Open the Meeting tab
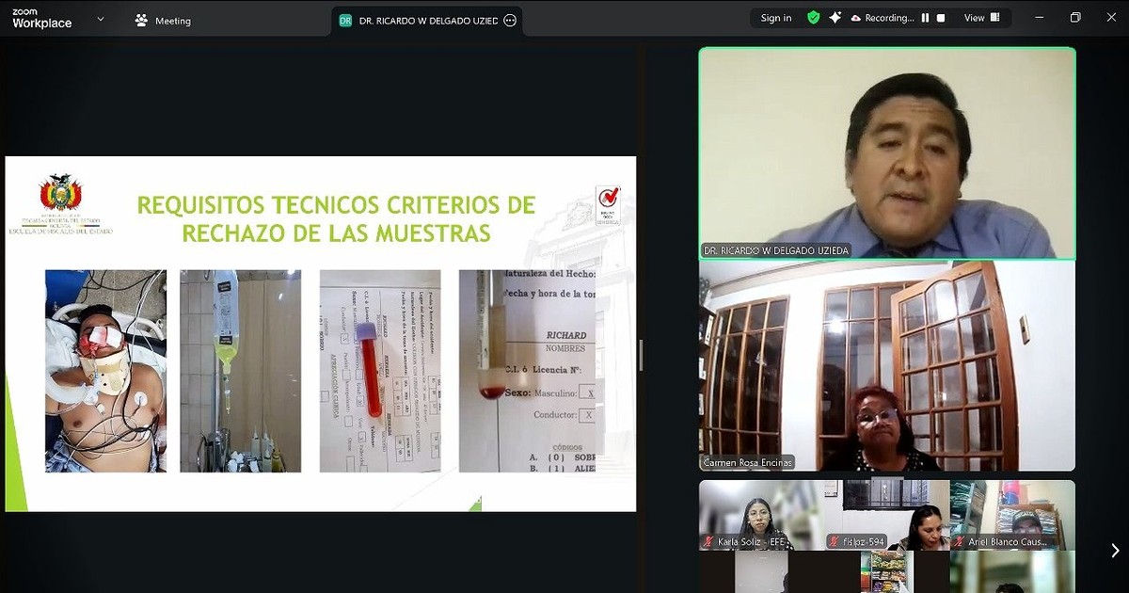1129x593 pixels. click(172, 21)
